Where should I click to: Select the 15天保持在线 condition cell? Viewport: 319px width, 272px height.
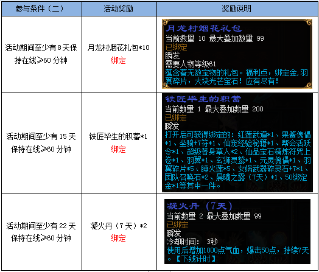coord(41,143)
